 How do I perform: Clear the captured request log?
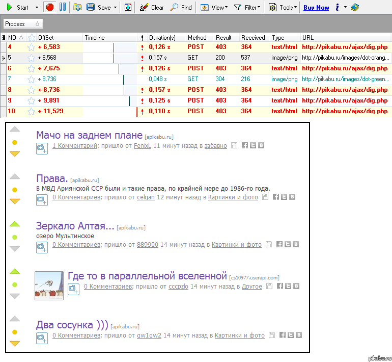pyautogui.click(x=152, y=7)
